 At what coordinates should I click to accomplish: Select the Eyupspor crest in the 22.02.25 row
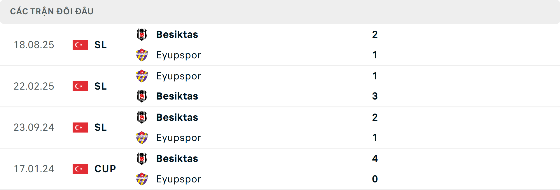tap(142, 76)
